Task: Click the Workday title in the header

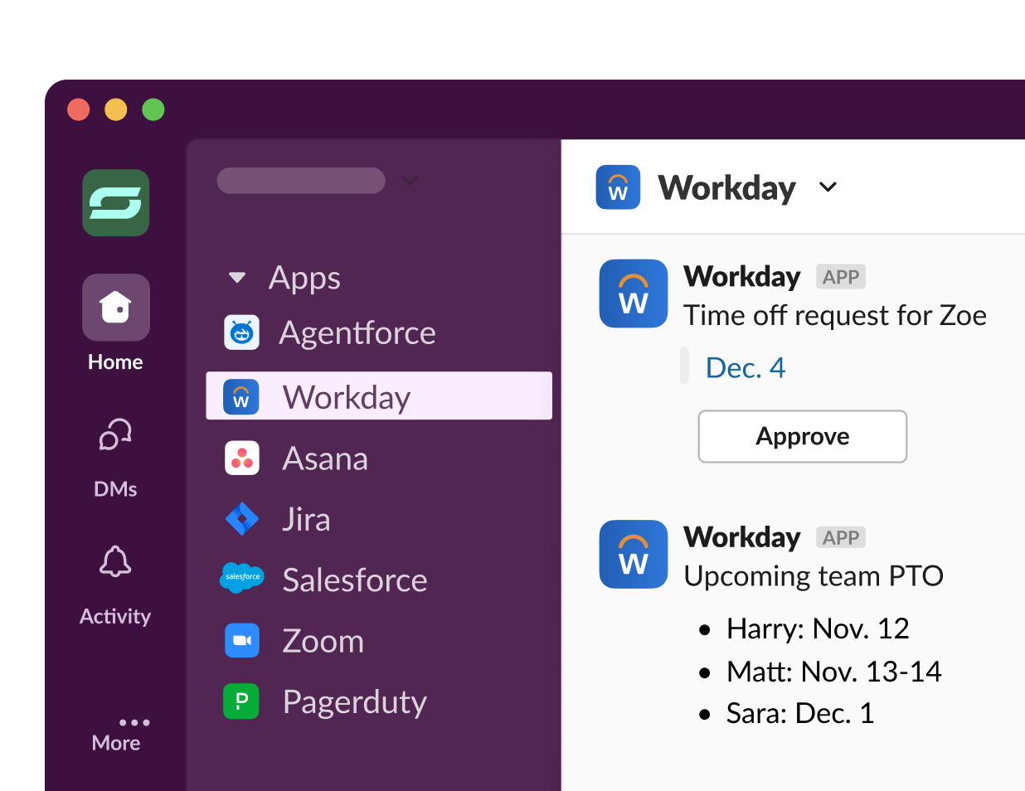Action: point(726,188)
